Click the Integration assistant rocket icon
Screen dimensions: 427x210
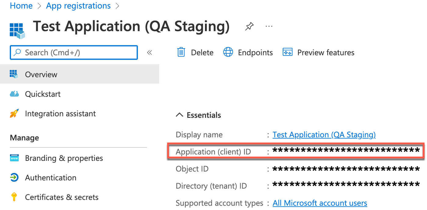click(14, 114)
